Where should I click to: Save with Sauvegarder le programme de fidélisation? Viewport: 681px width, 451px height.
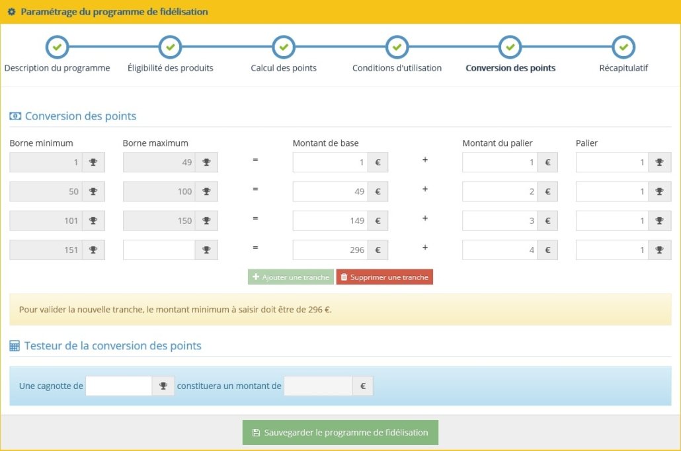(x=340, y=433)
